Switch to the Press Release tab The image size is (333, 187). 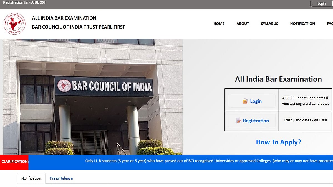pos(61,178)
